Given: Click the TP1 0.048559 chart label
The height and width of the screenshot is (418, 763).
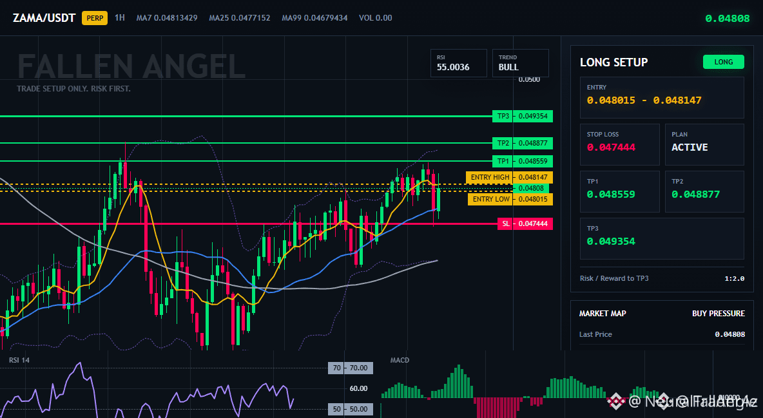Looking at the screenshot, I should [x=523, y=161].
